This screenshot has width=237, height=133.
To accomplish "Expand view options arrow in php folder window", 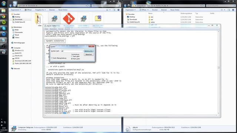I will 224,10.
